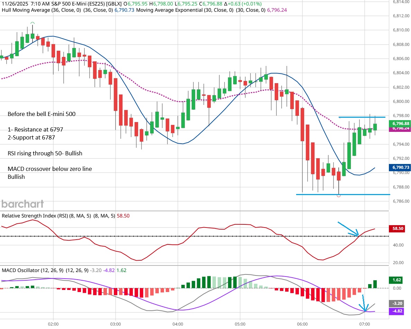Click the gray -3.20 MACD value tag

tap(400, 304)
